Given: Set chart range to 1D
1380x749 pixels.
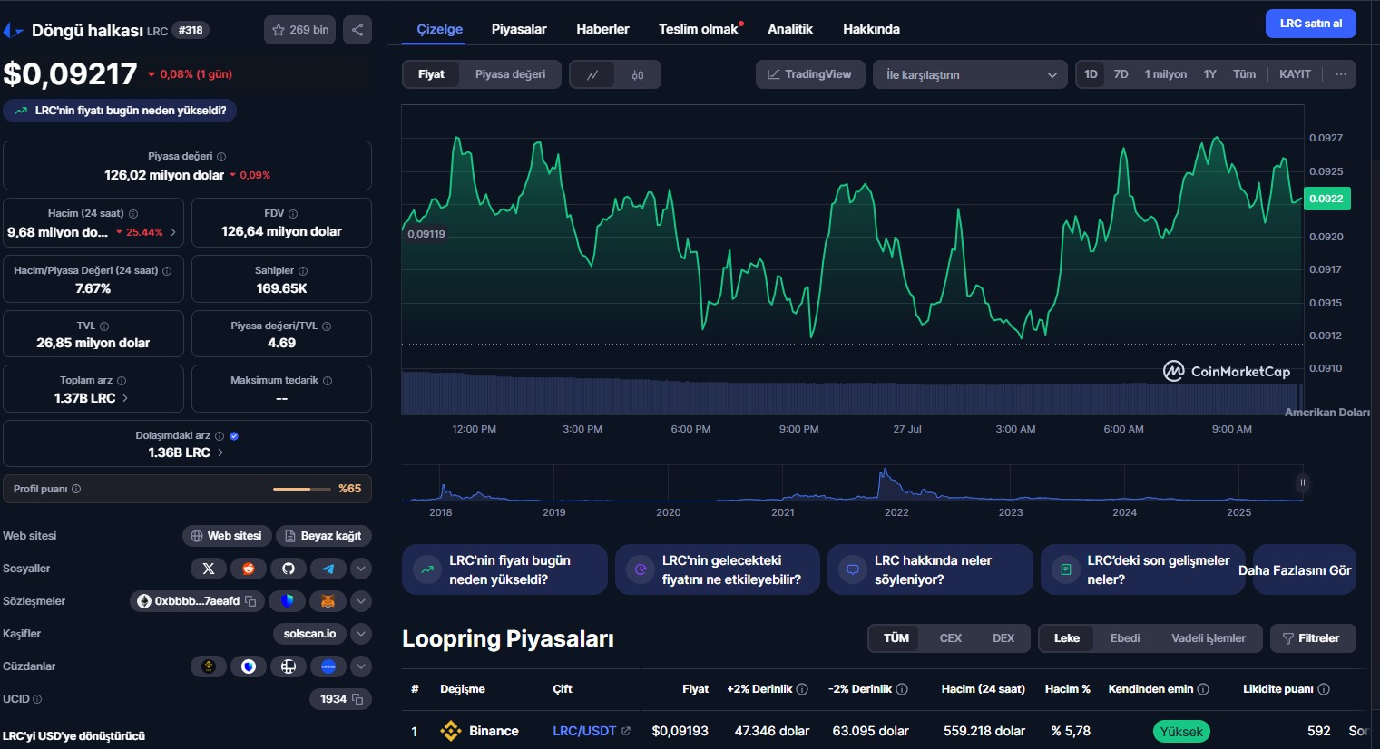Looking at the screenshot, I should click(1091, 74).
